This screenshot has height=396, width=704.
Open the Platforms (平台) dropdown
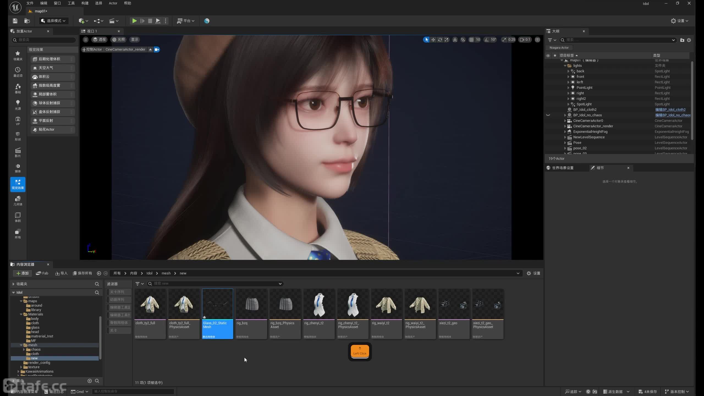[186, 21]
